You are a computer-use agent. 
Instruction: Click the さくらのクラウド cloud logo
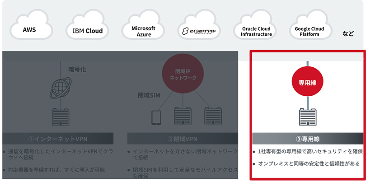pos(199,25)
